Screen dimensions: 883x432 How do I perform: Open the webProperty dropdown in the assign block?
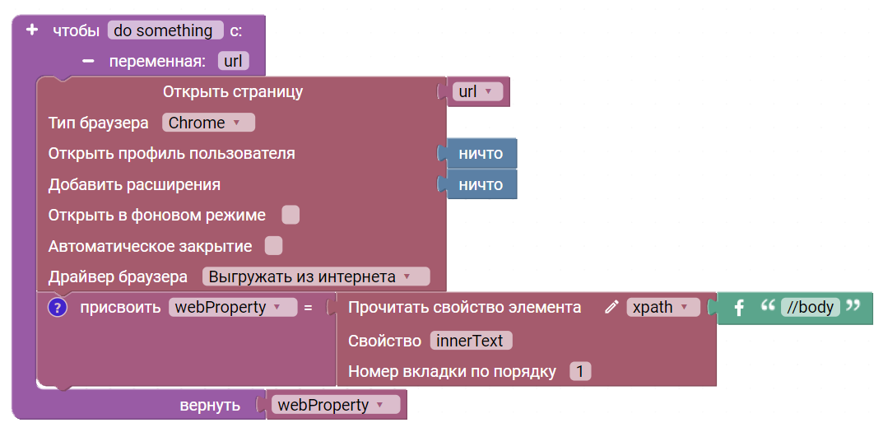[233, 307]
